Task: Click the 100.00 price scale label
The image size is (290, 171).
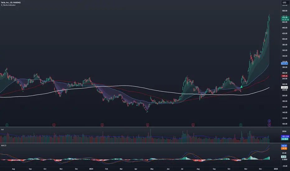Action: point(285,124)
